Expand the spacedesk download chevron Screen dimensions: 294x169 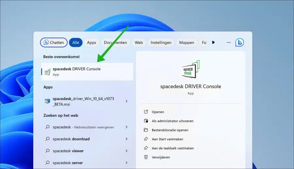tap(126, 139)
